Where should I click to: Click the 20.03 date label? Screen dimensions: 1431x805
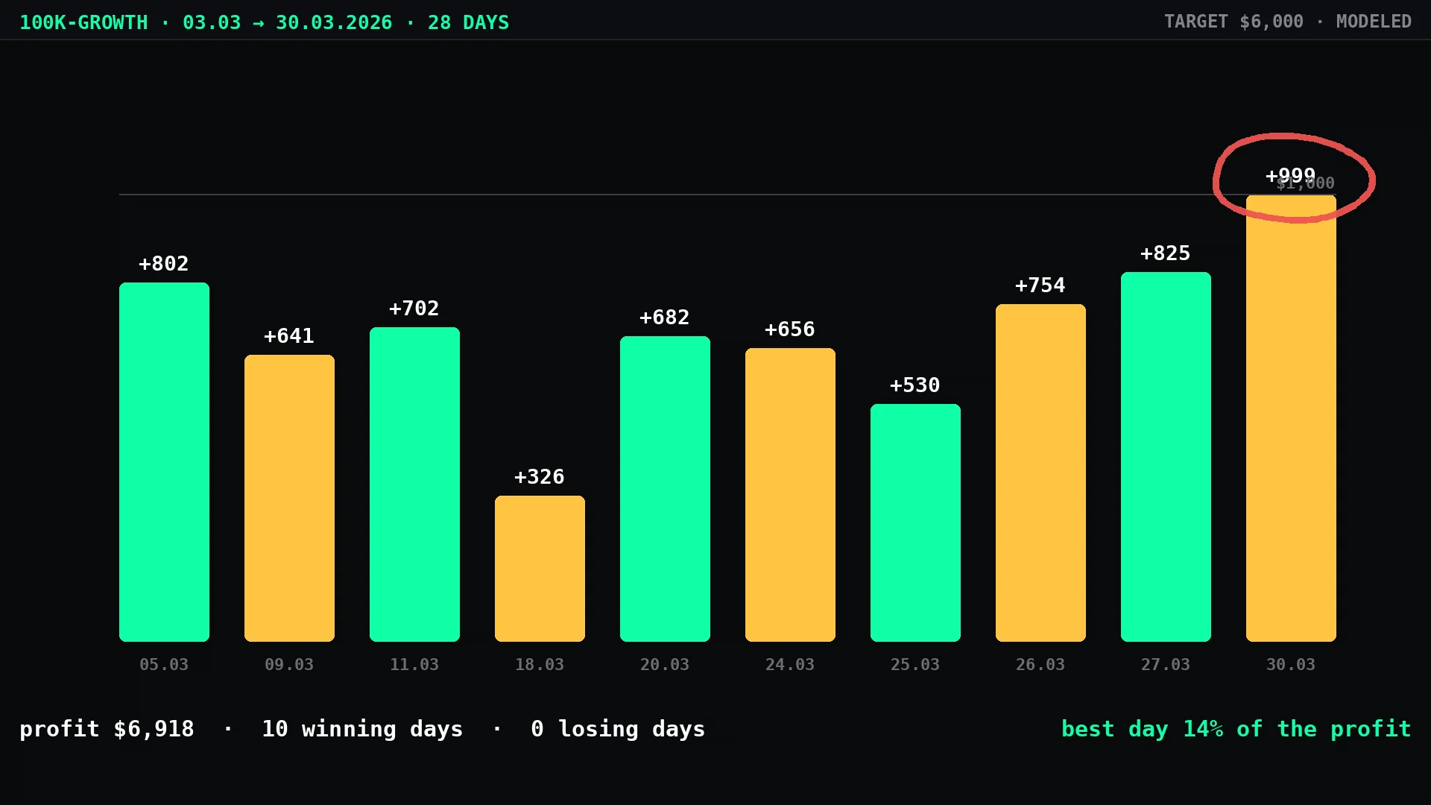pyautogui.click(x=665, y=665)
